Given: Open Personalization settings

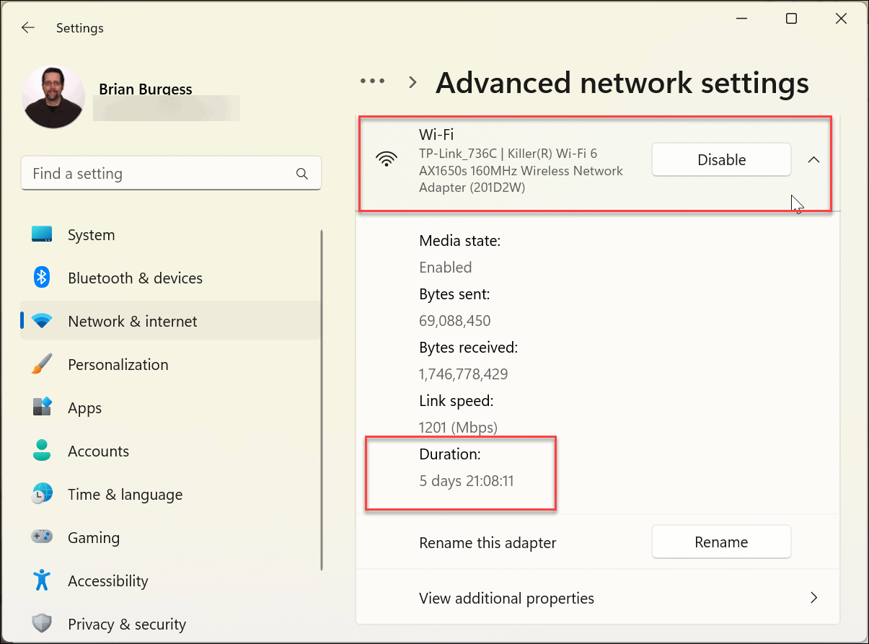Looking at the screenshot, I should point(42,364).
